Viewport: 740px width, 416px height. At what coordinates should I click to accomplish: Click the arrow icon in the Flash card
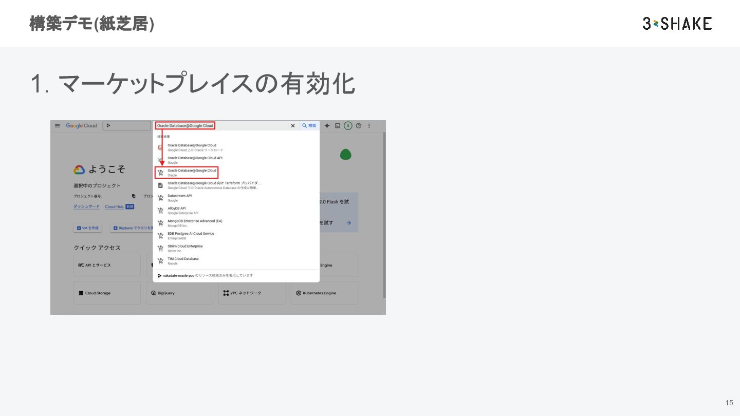click(349, 223)
